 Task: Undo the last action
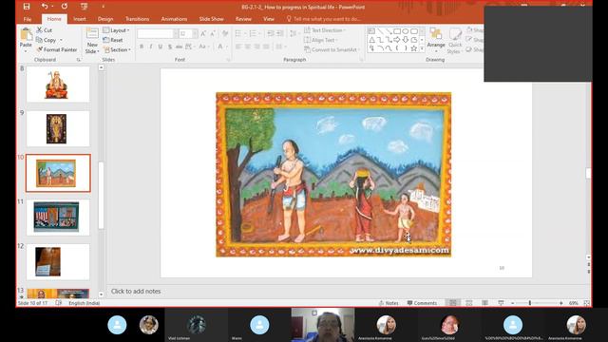(45, 7)
